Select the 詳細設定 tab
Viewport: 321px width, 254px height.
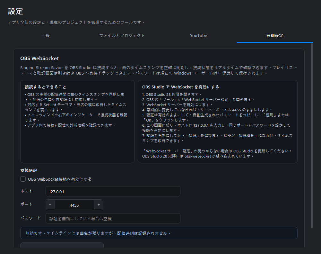click(x=275, y=35)
